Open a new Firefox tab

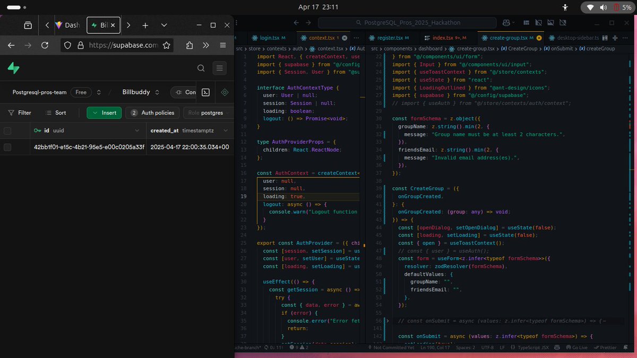click(x=145, y=25)
